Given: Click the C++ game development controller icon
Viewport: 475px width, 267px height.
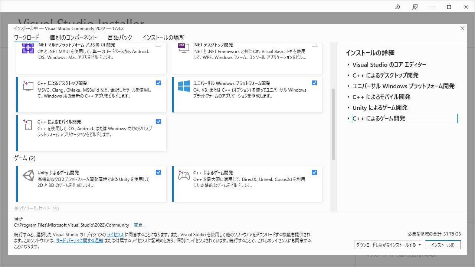Looking at the screenshot, I should [184, 175].
